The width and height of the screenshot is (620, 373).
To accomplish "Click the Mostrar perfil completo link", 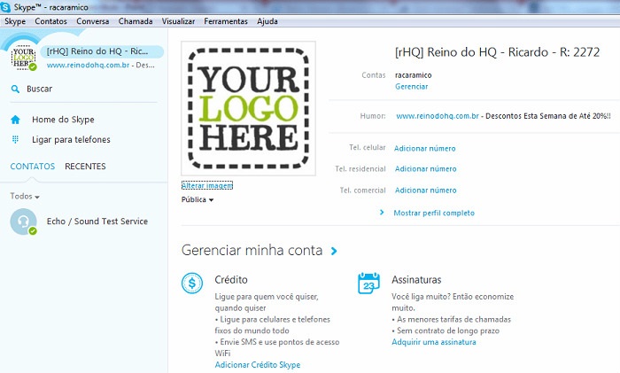I will coord(434,213).
